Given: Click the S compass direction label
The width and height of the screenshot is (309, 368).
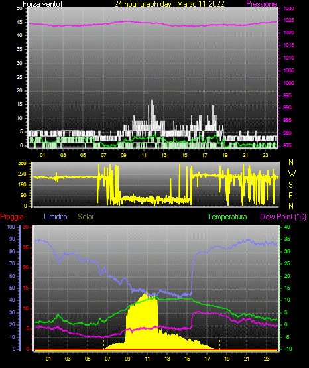Looking at the screenshot, I should [290, 185].
